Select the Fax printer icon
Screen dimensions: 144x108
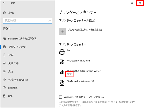pos(62,52)
